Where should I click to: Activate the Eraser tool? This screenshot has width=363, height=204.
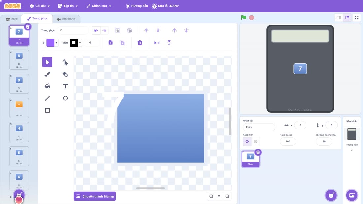point(65,74)
